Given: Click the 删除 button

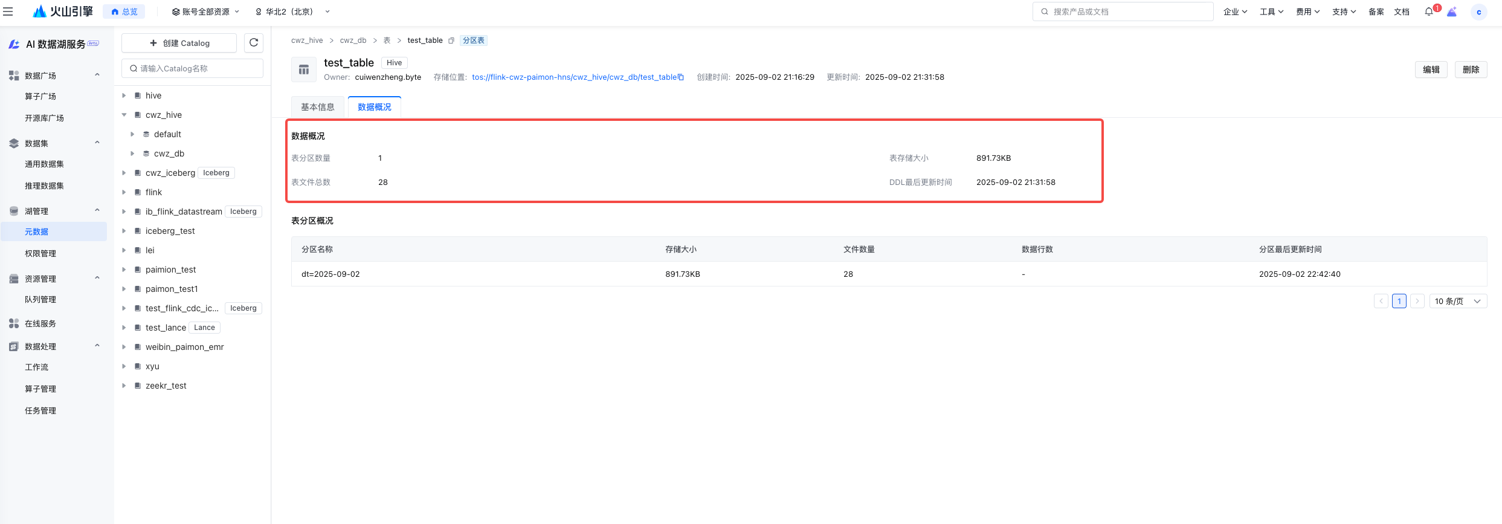Looking at the screenshot, I should click(x=1471, y=70).
